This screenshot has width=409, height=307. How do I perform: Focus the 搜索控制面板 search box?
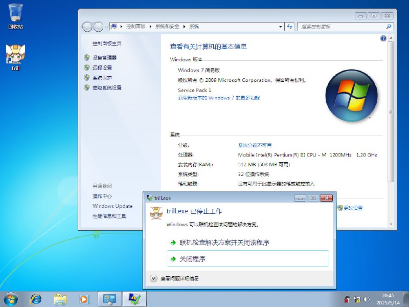(342, 27)
